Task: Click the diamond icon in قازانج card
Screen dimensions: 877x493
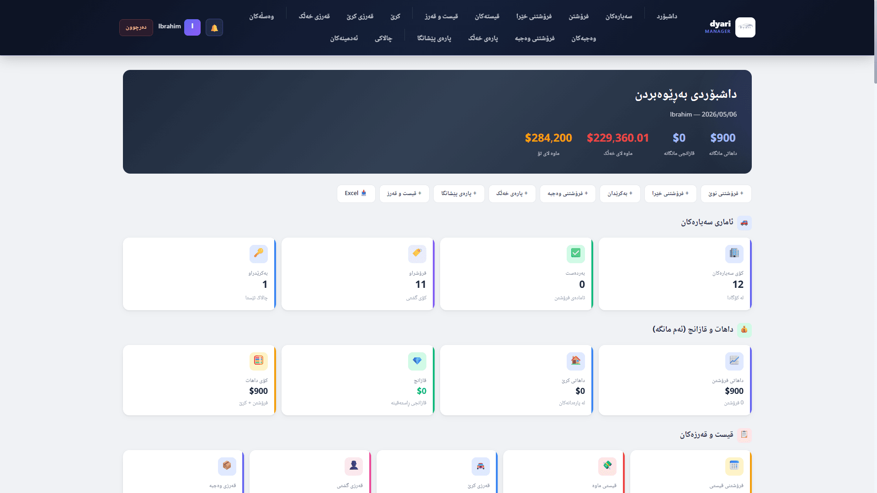Action: (417, 361)
